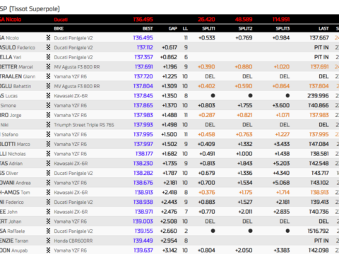The image size is (339, 254).
Task: Click checkered flag icon in Jorge row
Action: (x=48, y=115)
